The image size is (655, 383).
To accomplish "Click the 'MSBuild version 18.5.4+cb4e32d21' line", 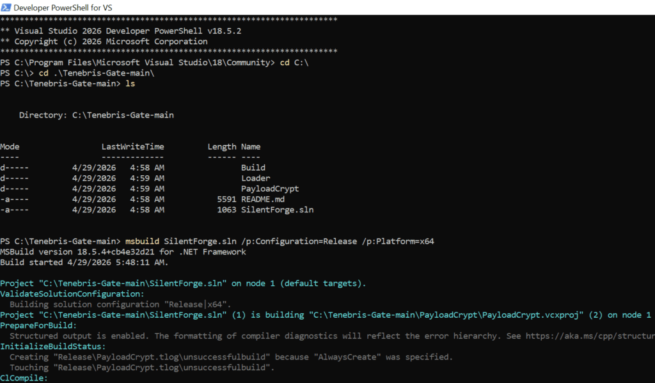I will click(123, 252).
